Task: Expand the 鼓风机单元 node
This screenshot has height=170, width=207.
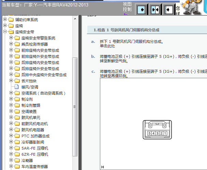Action: point(11,117)
